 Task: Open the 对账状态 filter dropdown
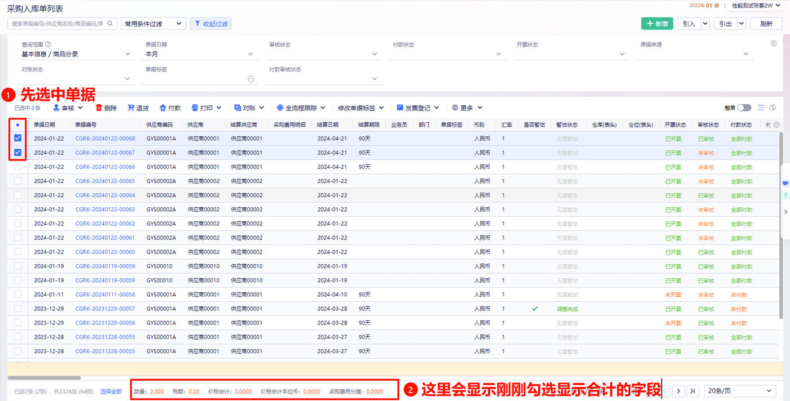(76, 79)
